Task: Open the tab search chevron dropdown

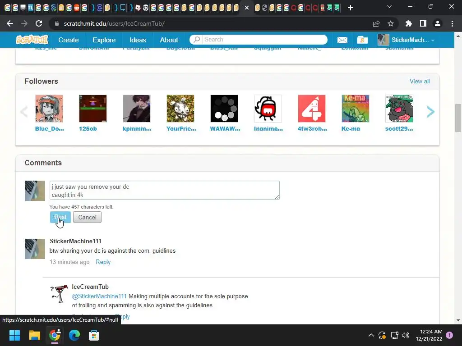Action: pos(389,6)
